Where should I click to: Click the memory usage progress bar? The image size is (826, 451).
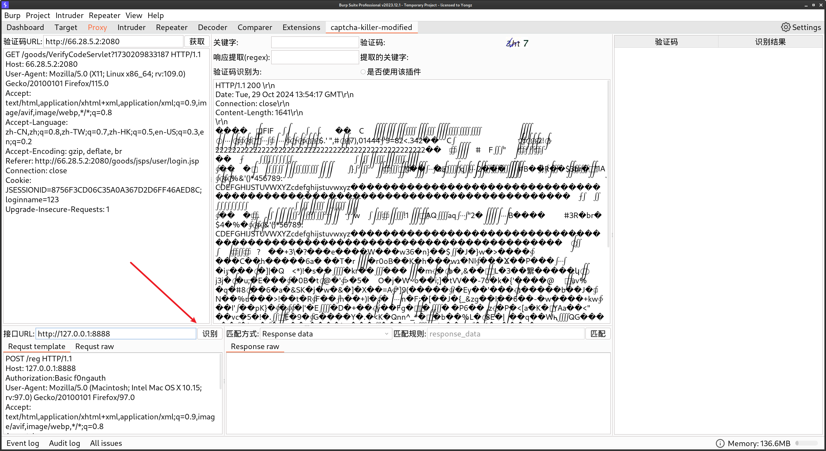[807, 444]
